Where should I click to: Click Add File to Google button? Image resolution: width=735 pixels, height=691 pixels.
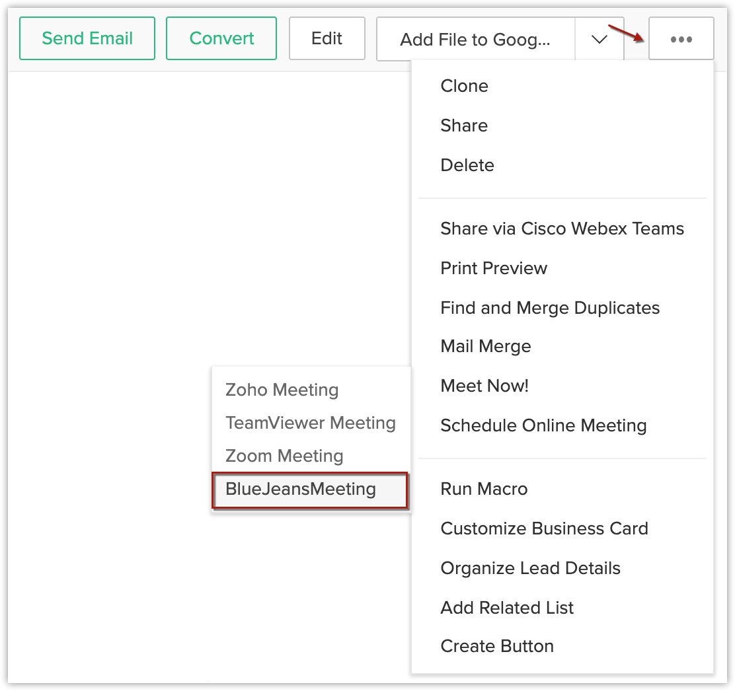[x=475, y=40]
